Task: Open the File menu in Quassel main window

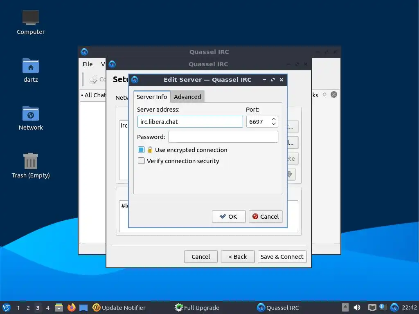Action: pos(88,64)
